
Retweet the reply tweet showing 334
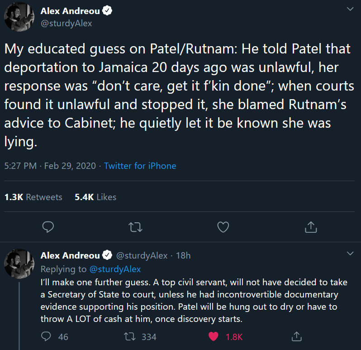point(130,336)
